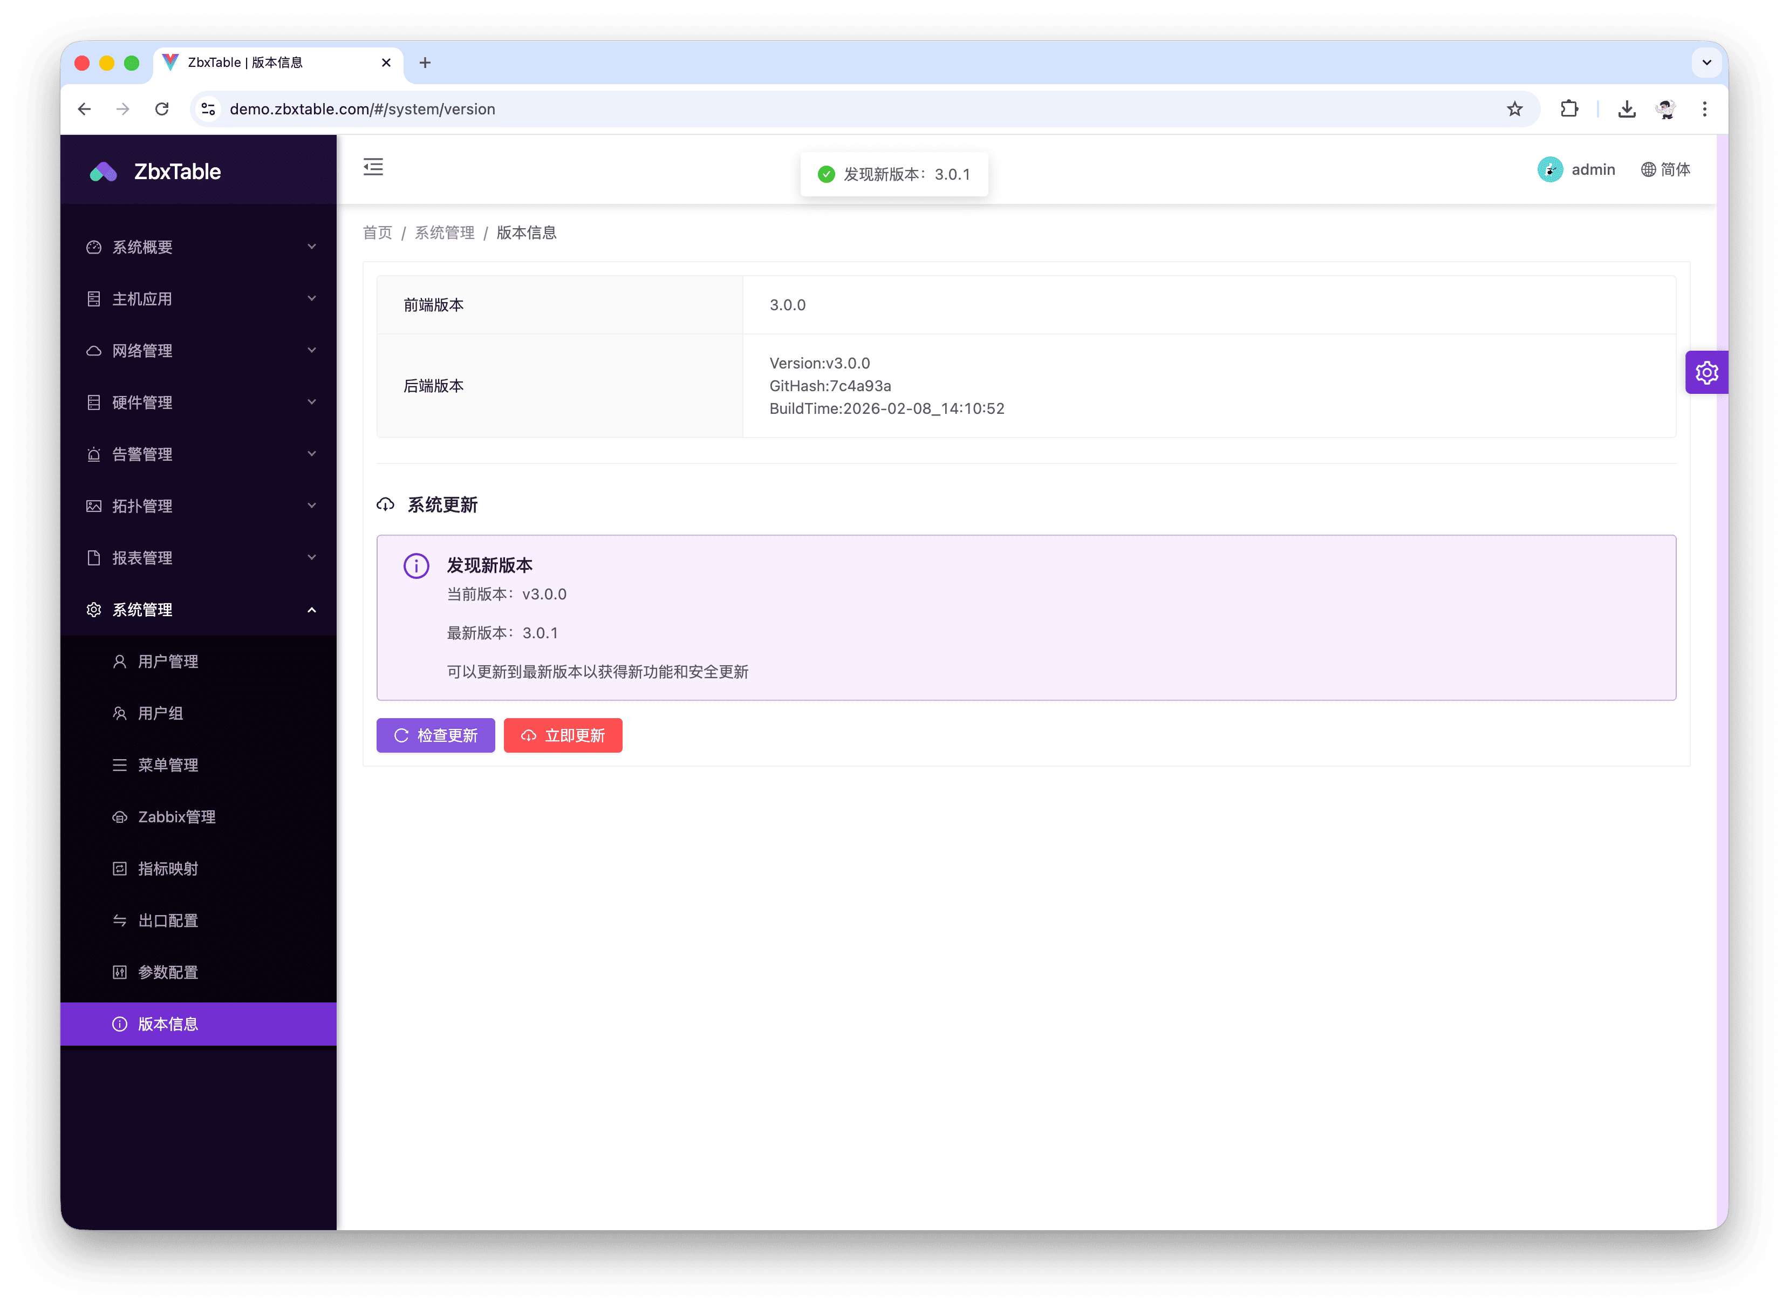Navigate to 首页 breadcrumb link
The image size is (1789, 1310).
tap(378, 233)
